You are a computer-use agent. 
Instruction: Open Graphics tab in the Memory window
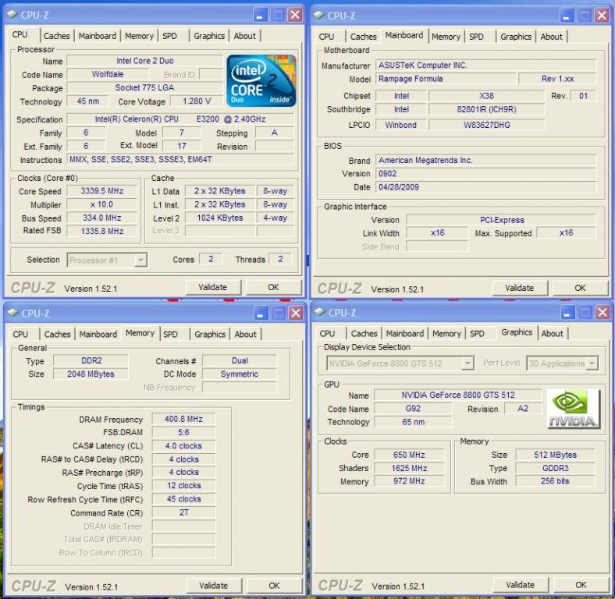point(210,334)
